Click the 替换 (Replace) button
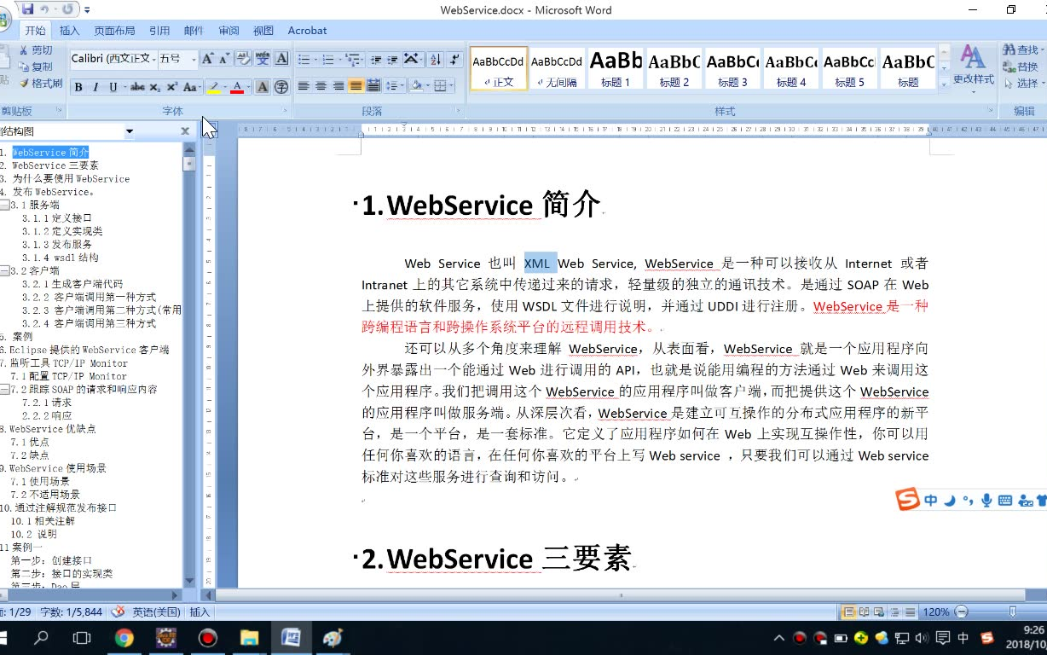The height and width of the screenshot is (655, 1047). (1022, 67)
